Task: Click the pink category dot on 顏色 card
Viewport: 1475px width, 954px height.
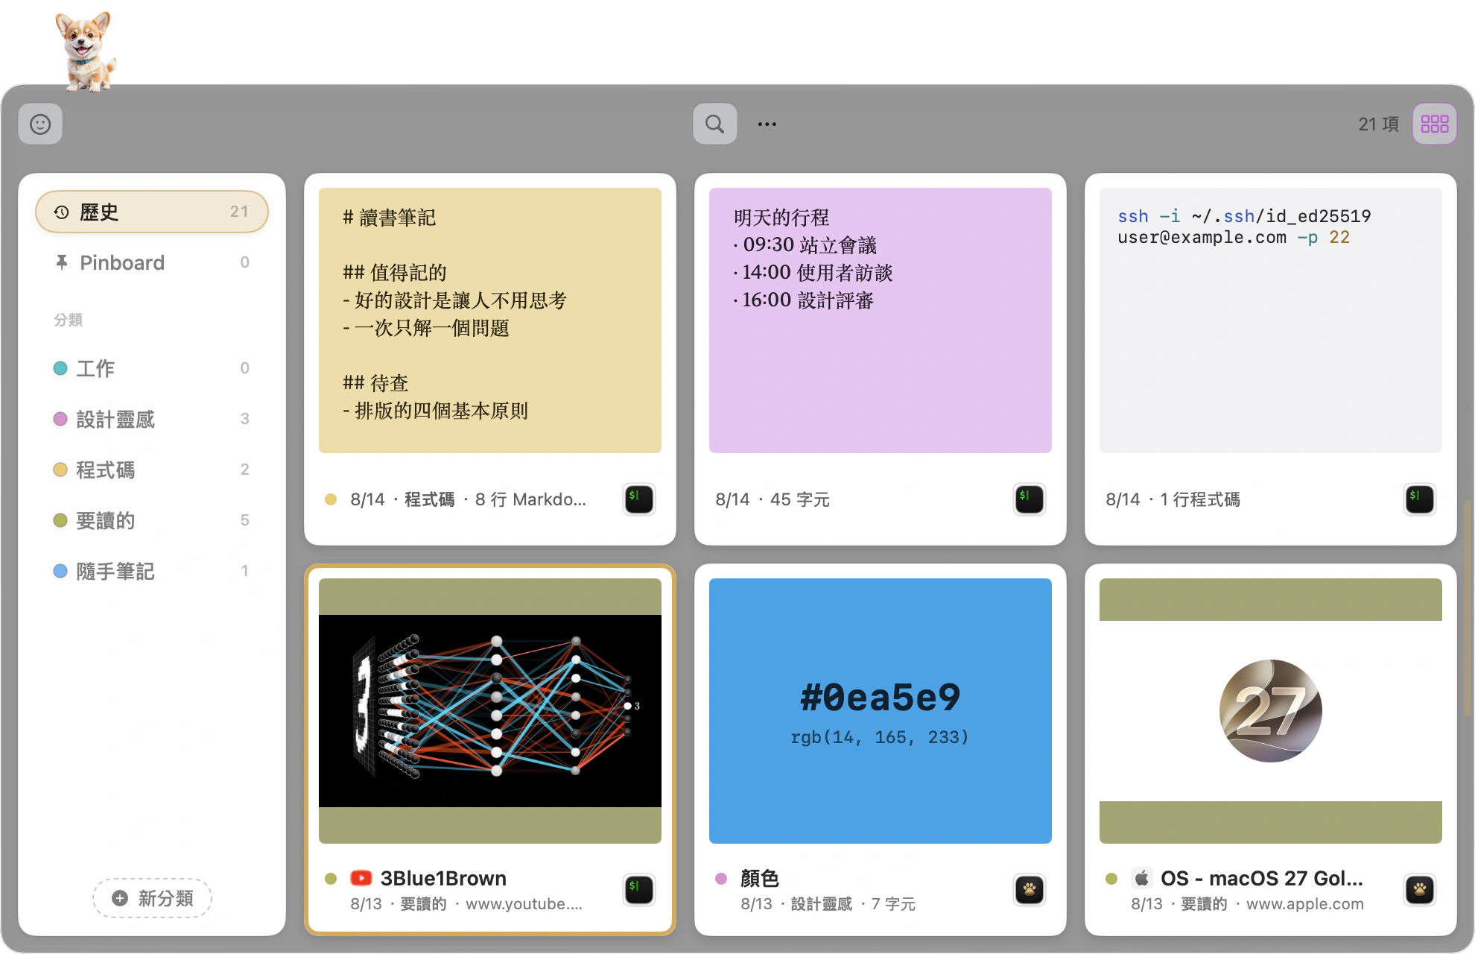Action: 721,878
